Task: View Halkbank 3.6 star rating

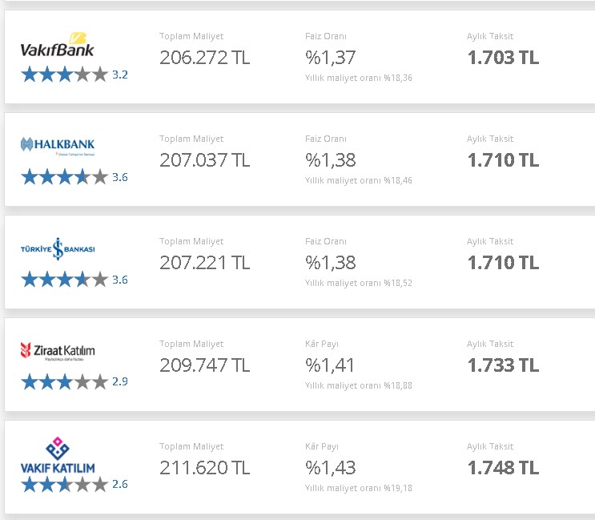Action: pyautogui.click(x=74, y=177)
